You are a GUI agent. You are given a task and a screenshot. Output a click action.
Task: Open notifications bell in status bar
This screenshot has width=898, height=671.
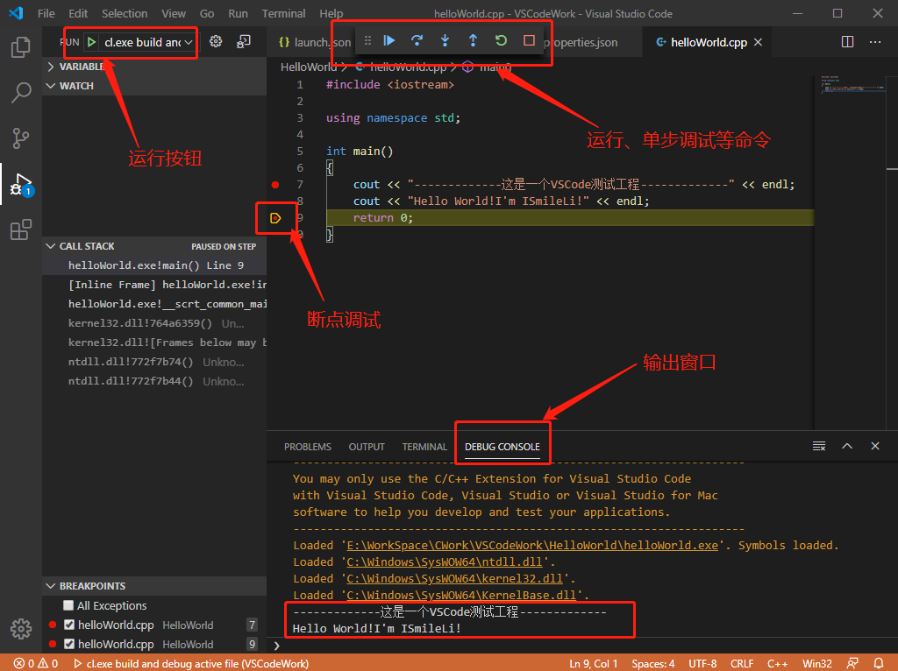pyautogui.click(x=879, y=664)
